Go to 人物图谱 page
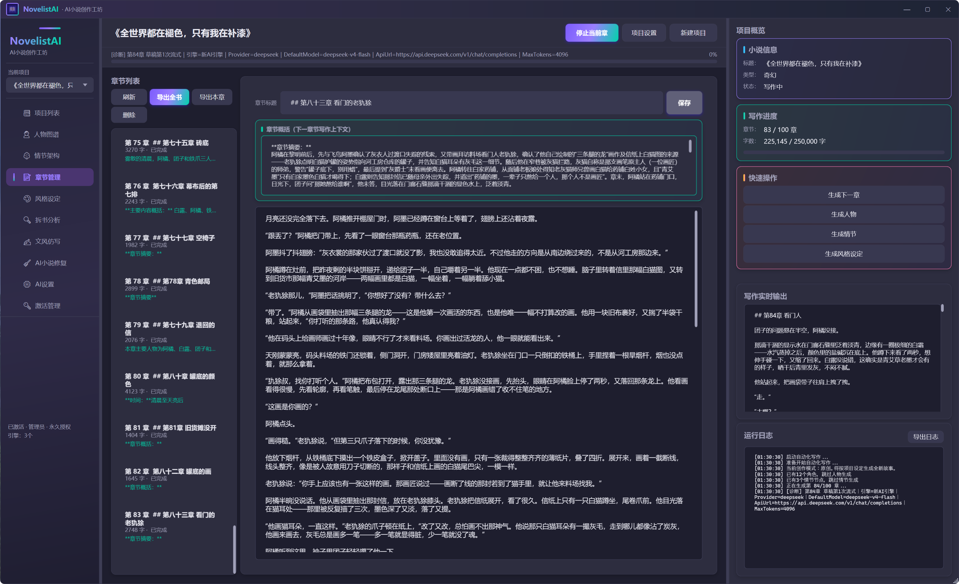 click(x=50, y=134)
